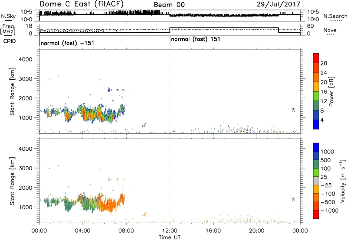Click the '18' frequency axis value
347x240 pixels.
[x=29, y=26]
